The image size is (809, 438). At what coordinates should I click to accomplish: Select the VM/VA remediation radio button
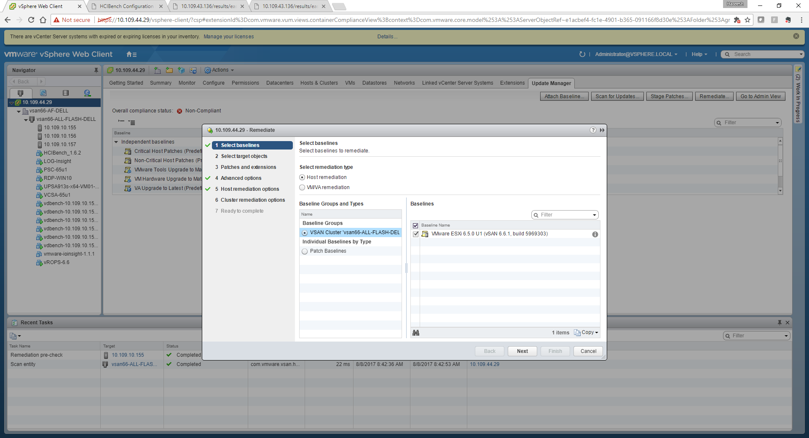302,187
